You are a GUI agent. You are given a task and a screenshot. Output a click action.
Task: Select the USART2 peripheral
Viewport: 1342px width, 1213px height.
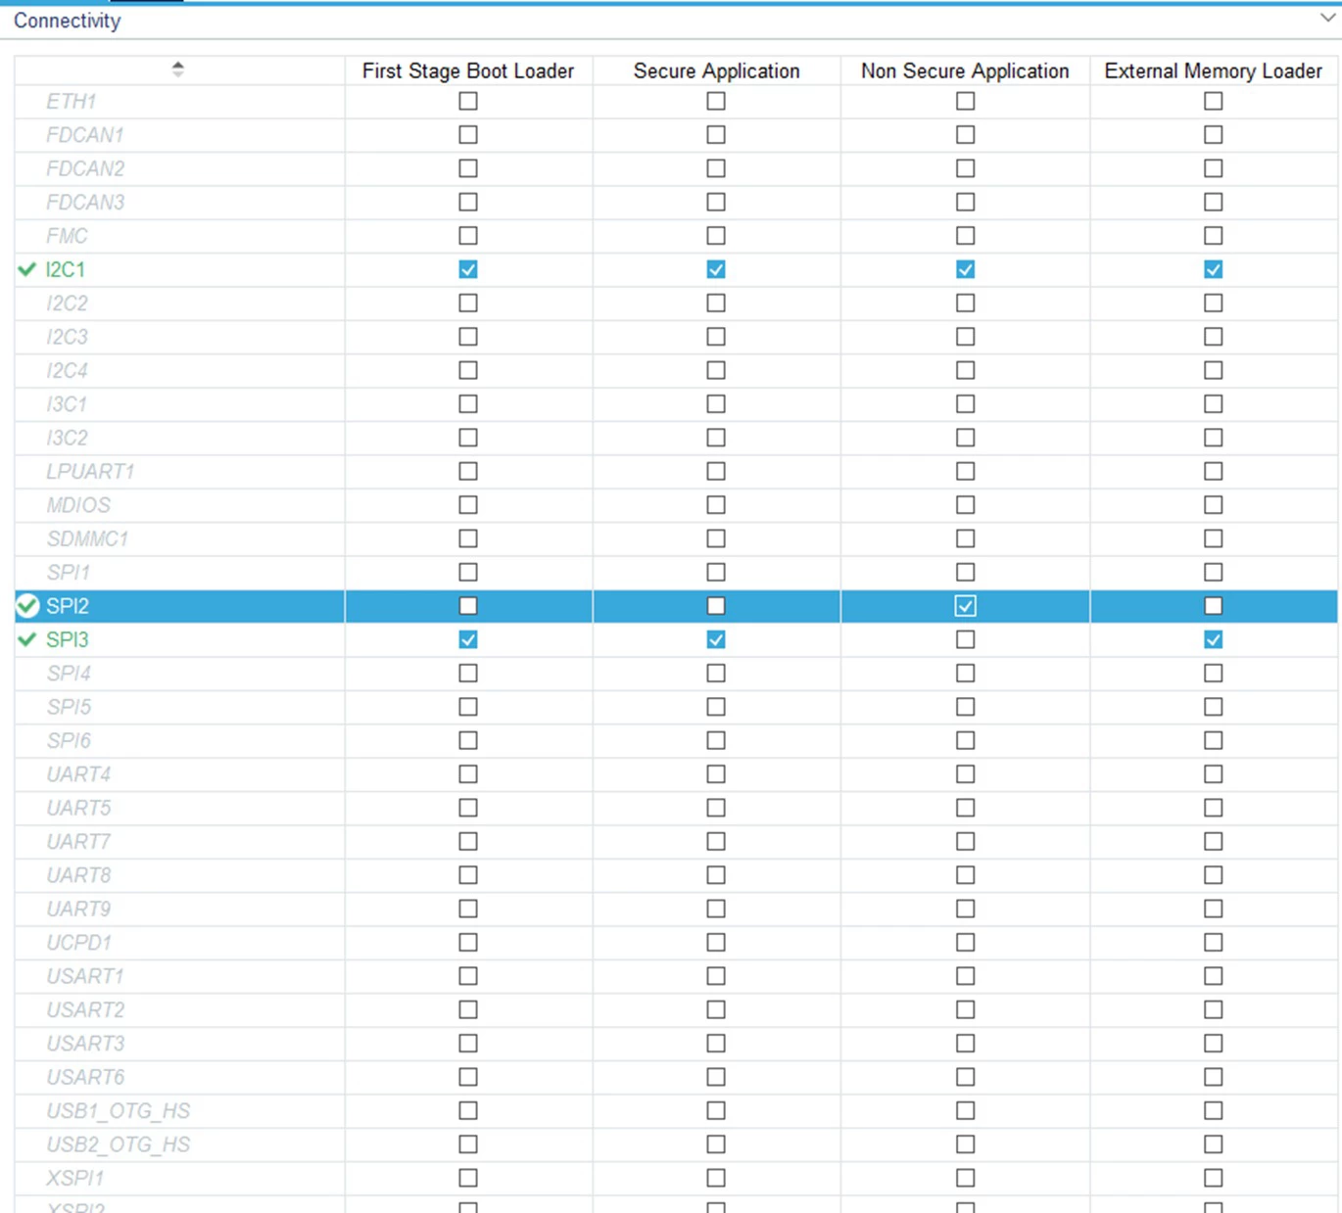[x=85, y=1009]
